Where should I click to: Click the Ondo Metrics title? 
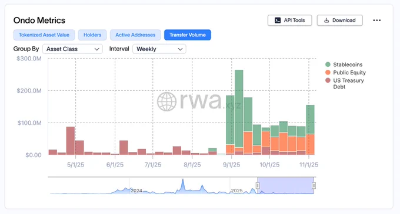39,21
